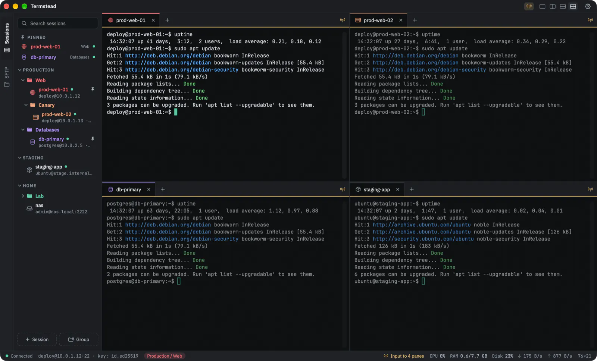Unpin db-primary in Databases folder
597x361 pixels.
93,139
